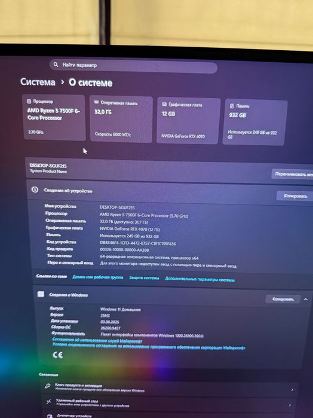This screenshot has height=418, width=313.
Task: Click the info icon beside 'Сведения об устройстве'
Action: (x=35, y=190)
